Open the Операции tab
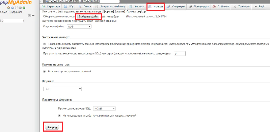 (176, 7)
